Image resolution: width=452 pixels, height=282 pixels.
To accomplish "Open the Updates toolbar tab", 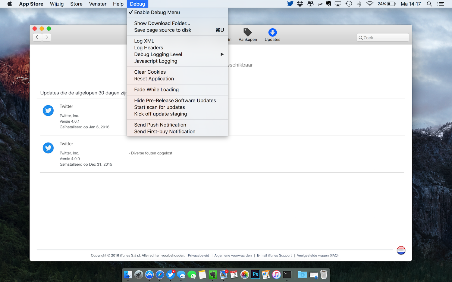I will [x=272, y=35].
